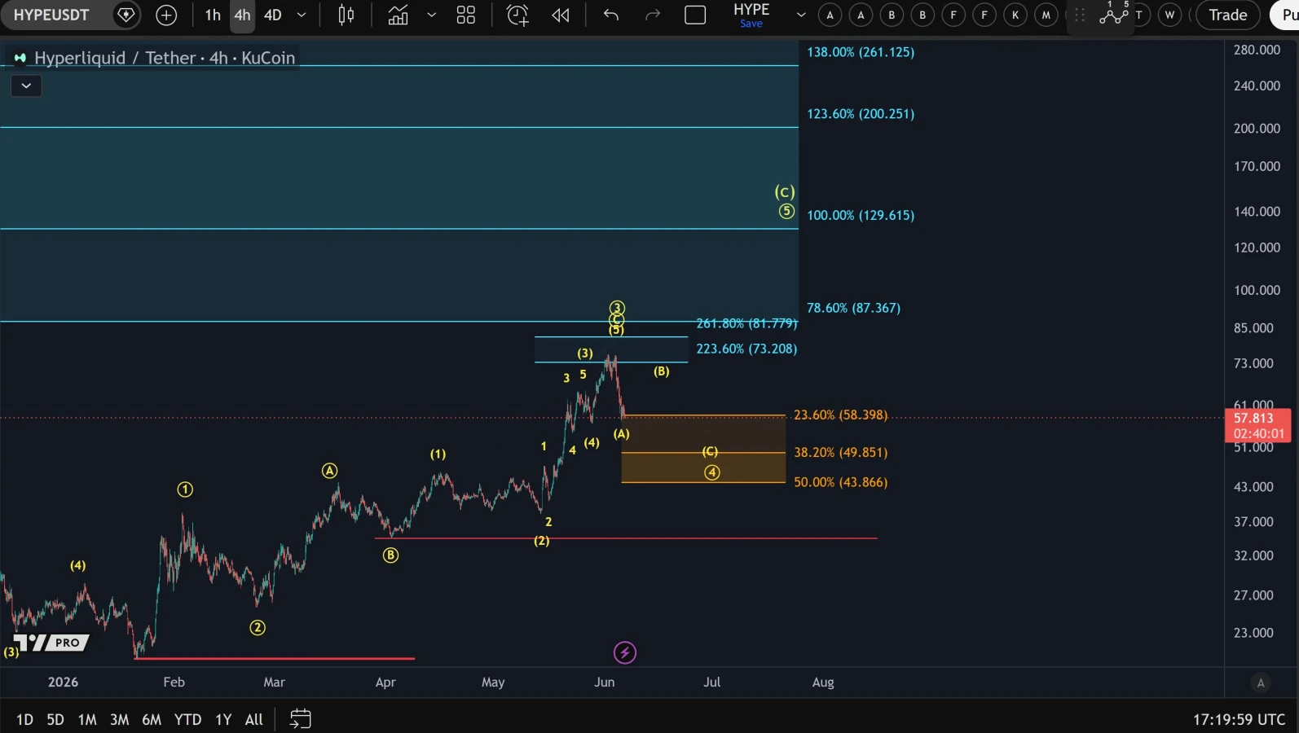The image size is (1299, 733).
Task: Open timezone menu at 17:19:59 UTC
Action: click(1239, 719)
